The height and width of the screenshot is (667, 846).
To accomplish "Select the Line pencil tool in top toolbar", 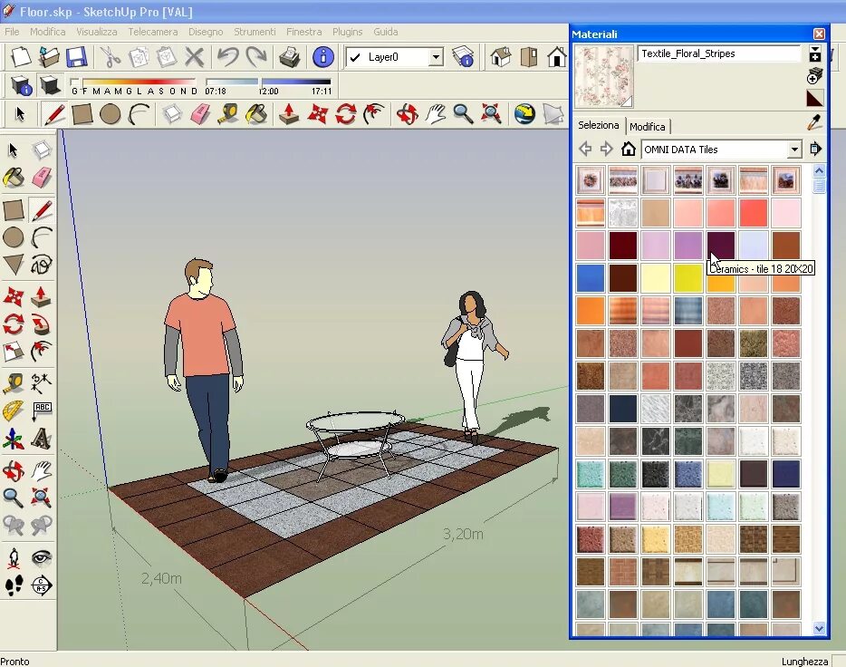I will 54,114.
